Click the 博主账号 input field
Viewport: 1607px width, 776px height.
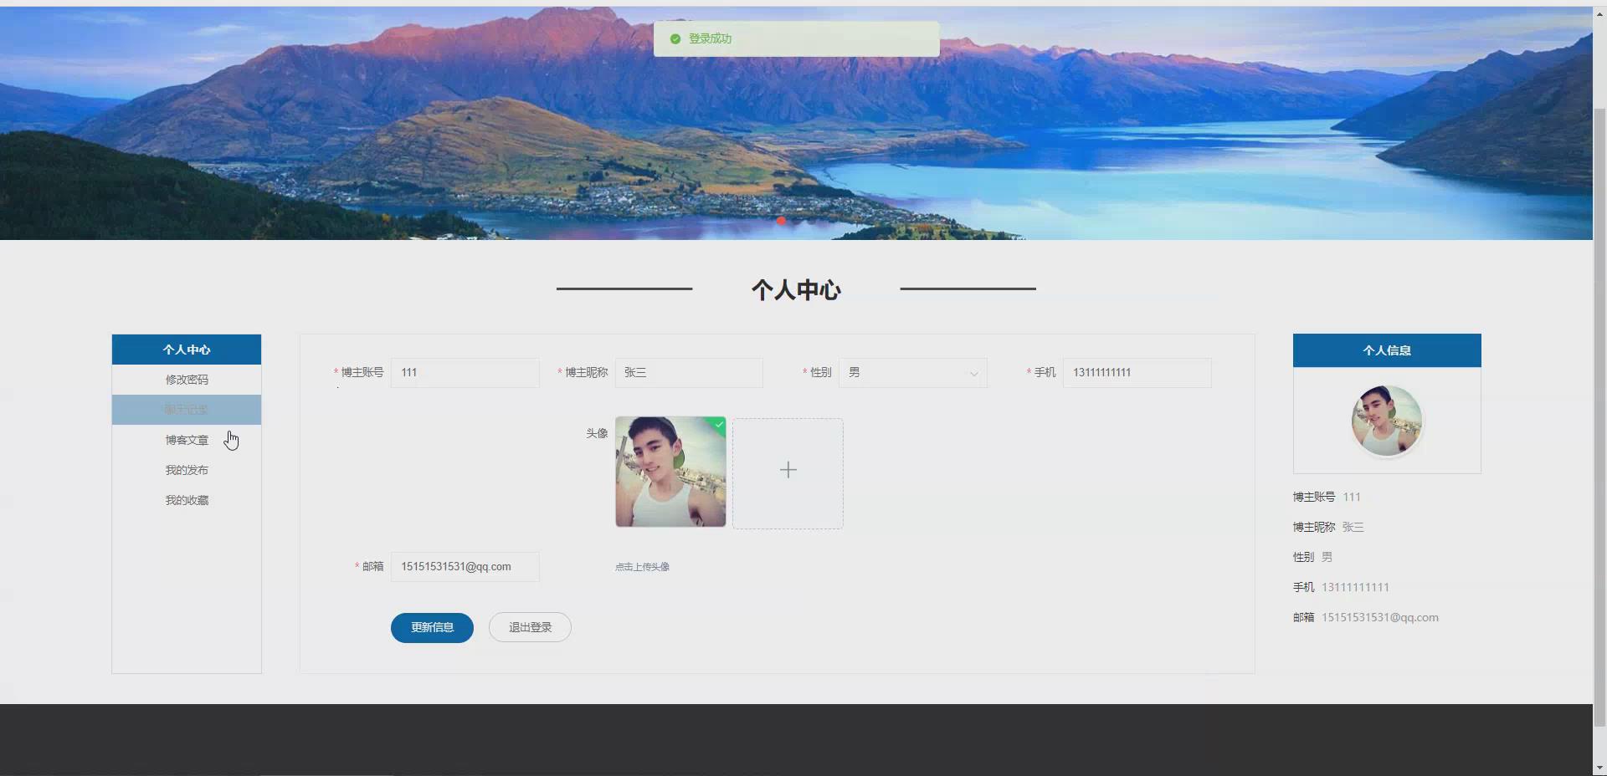465,373
